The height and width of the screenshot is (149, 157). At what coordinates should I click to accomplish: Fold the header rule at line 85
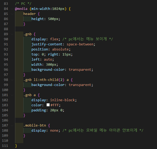coord(12,14)
